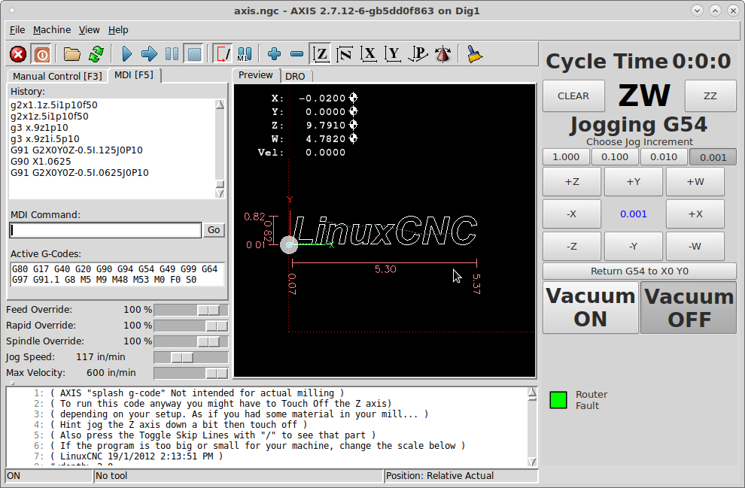
Task: Choose 0.100 jog increment
Action: tap(615, 157)
